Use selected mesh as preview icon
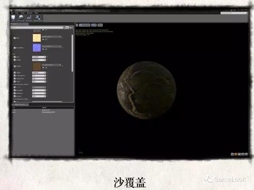The height and width of the screenshot is (190, 254). coord(246,154)
